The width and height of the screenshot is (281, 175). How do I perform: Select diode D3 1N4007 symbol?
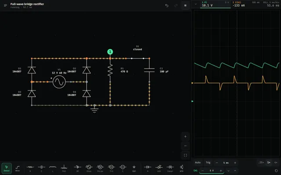[x=32, y=94]
